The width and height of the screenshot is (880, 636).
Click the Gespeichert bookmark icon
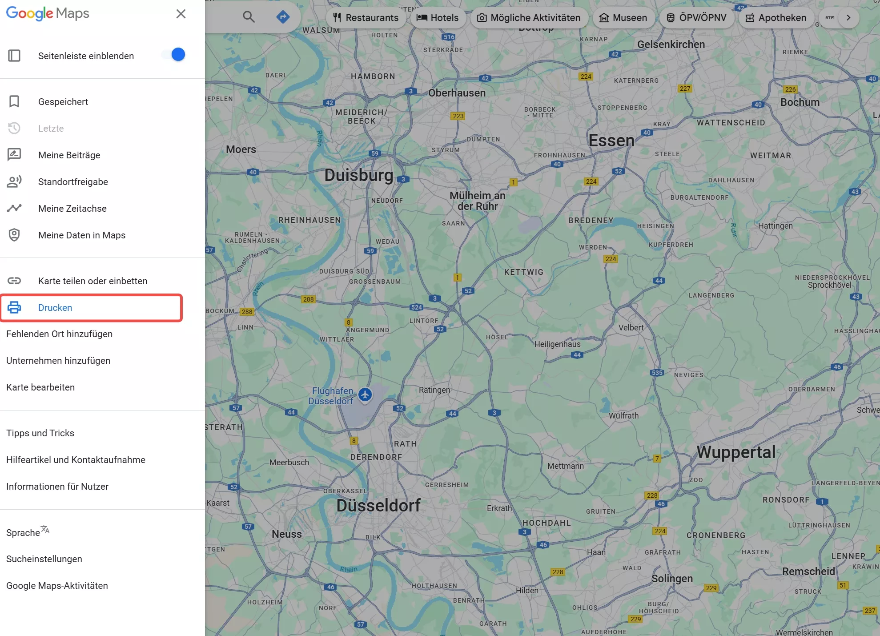click(15, 101)
